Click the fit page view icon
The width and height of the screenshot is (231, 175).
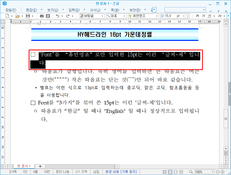tap(181, 172)
